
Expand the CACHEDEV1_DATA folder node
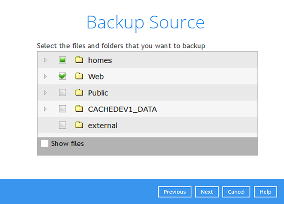[x=46, y=109]
